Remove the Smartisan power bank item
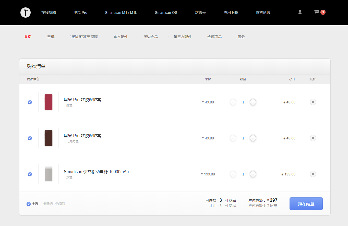Viewport: 348px width, 226px height. (x=313, y=174)
